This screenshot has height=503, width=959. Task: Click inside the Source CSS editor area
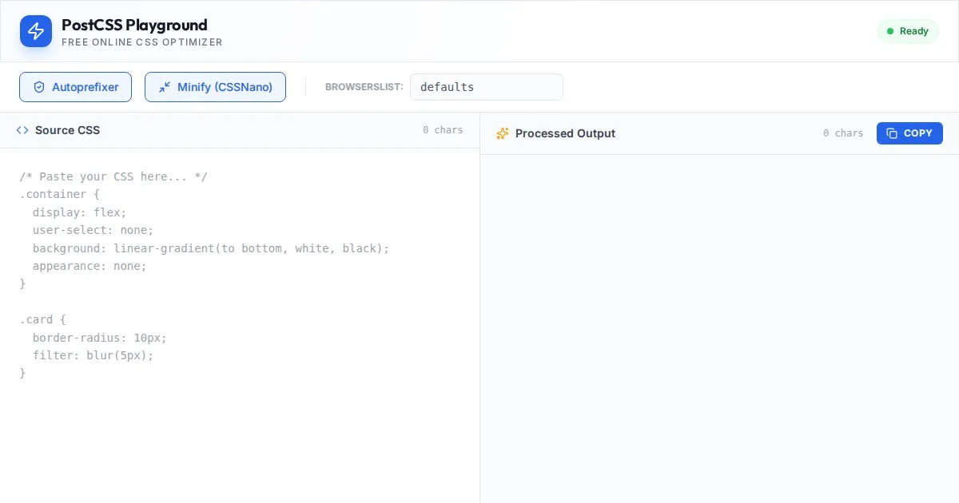[240, 319]
